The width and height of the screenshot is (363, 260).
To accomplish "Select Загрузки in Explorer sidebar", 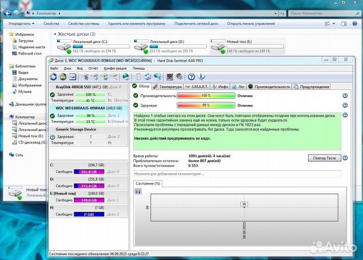I will click(x=23, y=41).
